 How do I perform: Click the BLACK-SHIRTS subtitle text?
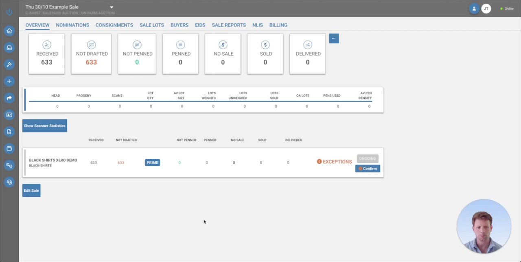click(x=40, y=166)
